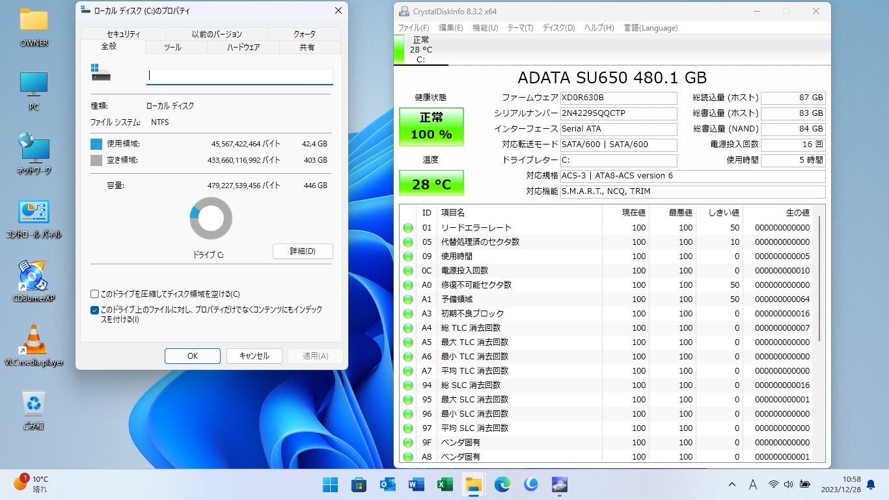This screenshot has height=500, width=889.
Task: Uncheck the index file contents checkbox
Action: pos(95,311)
